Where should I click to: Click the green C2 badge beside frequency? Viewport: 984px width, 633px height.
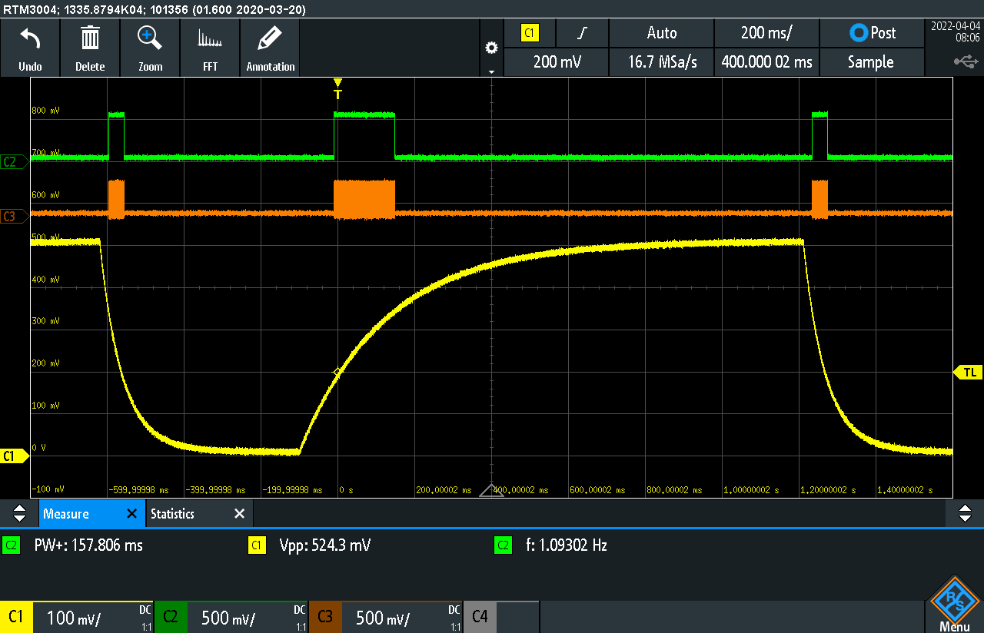pos(503,545)
